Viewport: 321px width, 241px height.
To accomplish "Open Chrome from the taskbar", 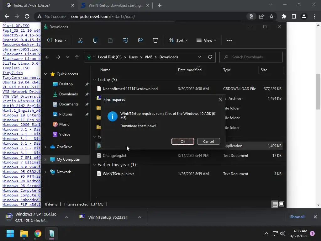I will 38,233.
